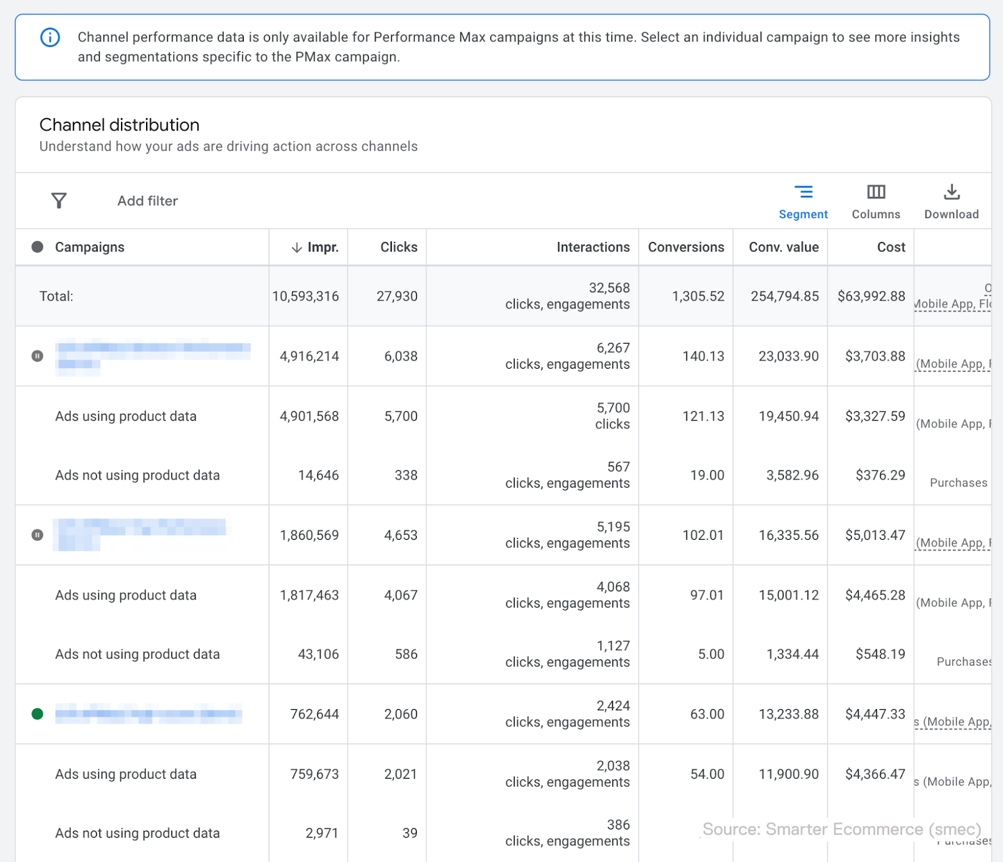Click the filter funnel icon
The image size is (1003, 862).
coord(59,201)
